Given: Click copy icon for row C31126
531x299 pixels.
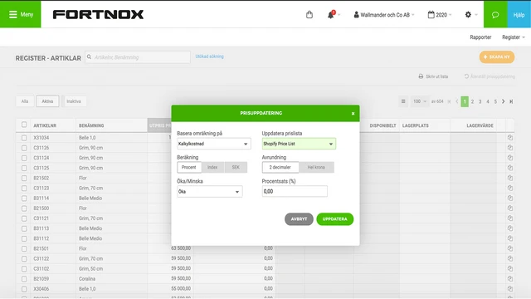Looking at the screenshot, I should pos(510,148).
